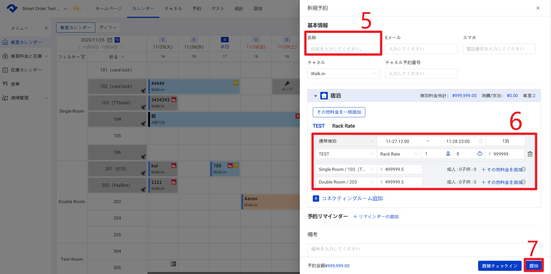Click the 提出 submit button
Image resolution: width=551 pixels, height=274 pixels.
(x=534, y=266)
